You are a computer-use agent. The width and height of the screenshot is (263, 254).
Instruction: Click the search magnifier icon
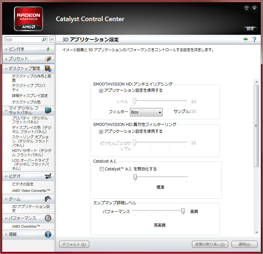click(x=44, y=40)
